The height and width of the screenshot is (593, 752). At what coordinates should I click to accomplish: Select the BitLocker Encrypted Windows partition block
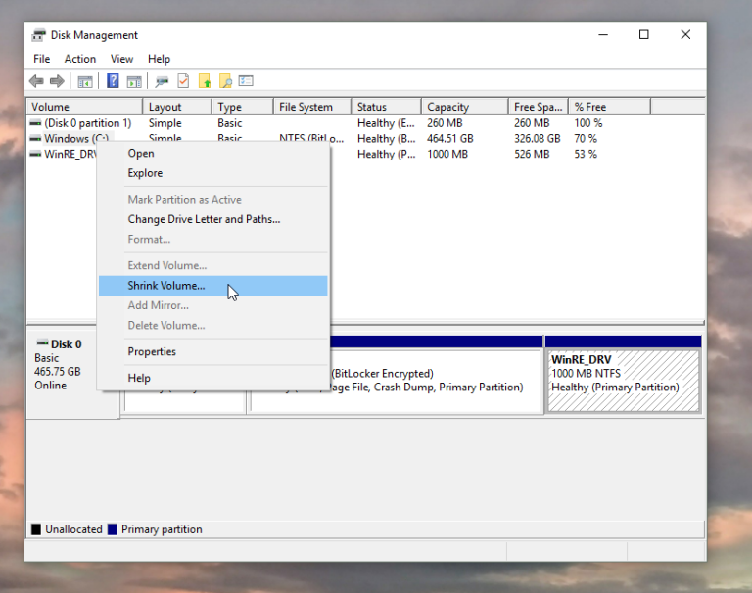pyautogui.click(x=436, y=374)
